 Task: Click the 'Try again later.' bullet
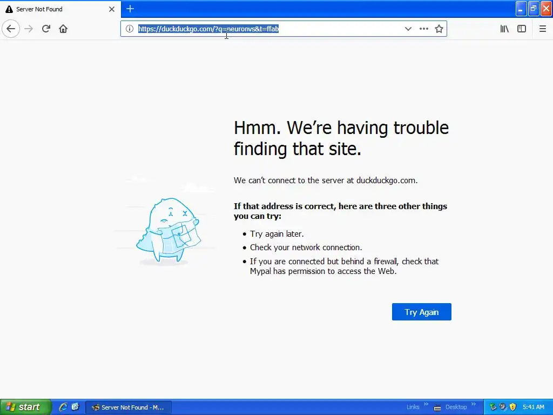pyautogui.click(x=277, y=234)
